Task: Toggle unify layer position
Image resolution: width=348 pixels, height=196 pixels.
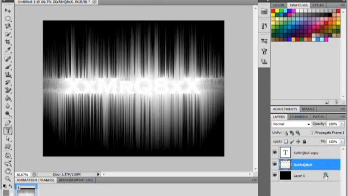Action: pyautogui.click(x=286, y=133)
